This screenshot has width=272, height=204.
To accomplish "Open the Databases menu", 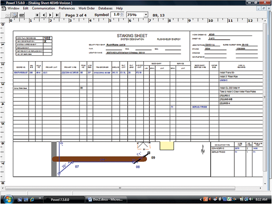I will 105,8.
